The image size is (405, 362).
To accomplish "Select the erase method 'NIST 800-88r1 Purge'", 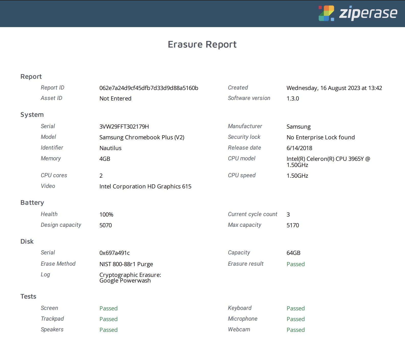I will [x=126, y=264].
